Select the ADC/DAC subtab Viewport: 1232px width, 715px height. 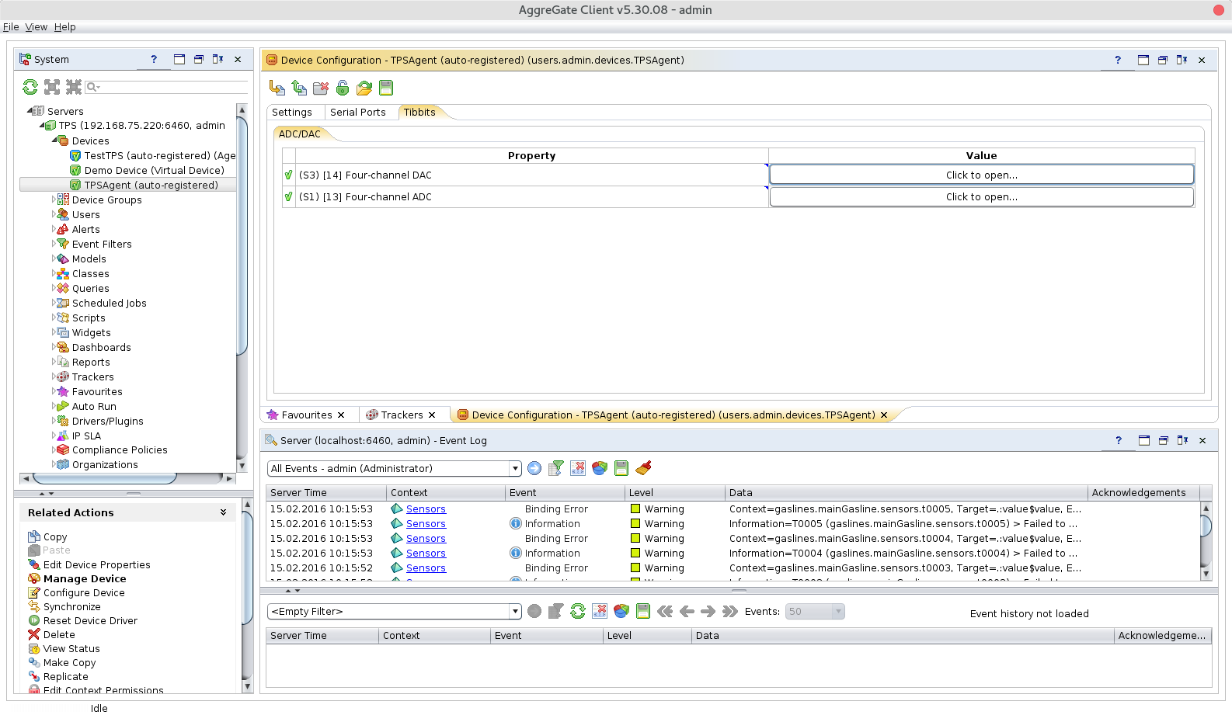pyautogui.click(x=300, y=134)
